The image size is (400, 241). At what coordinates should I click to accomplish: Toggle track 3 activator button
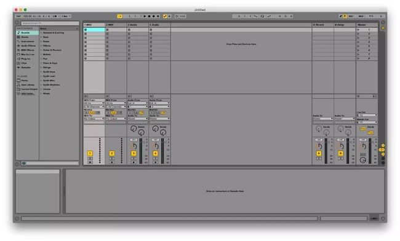[x=134, y=153]
